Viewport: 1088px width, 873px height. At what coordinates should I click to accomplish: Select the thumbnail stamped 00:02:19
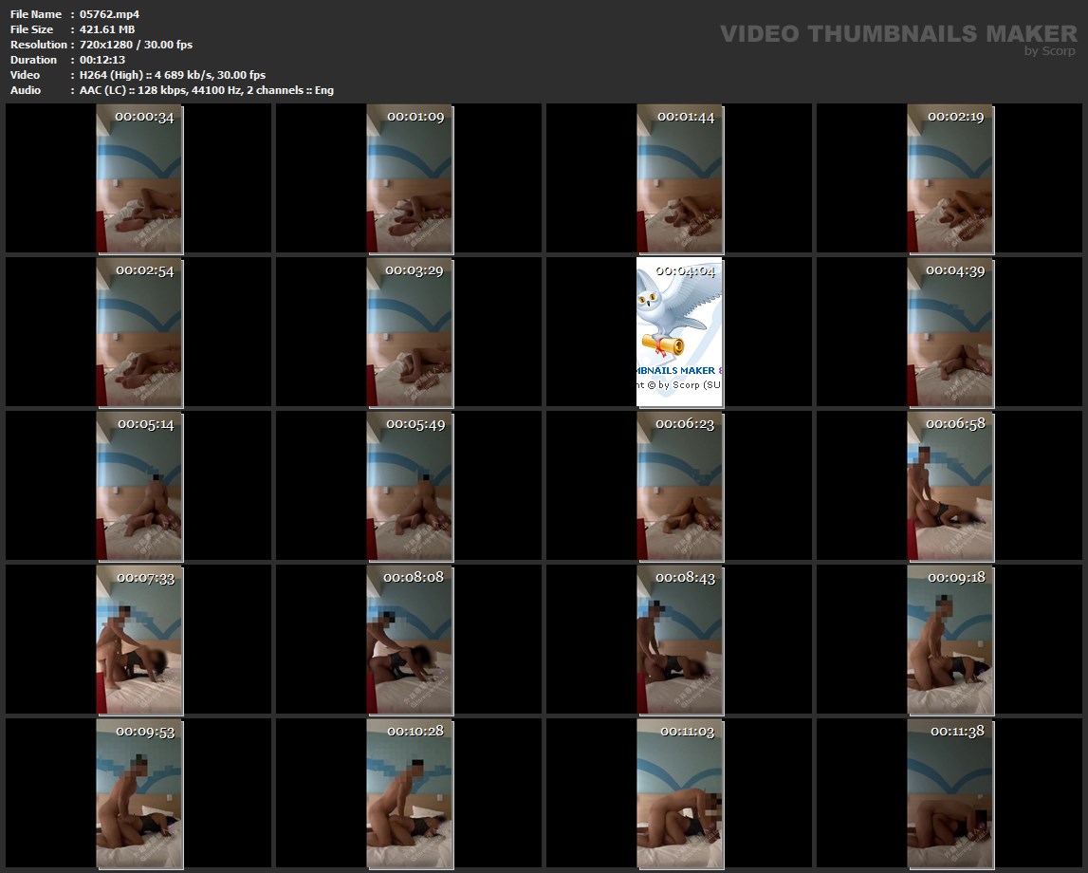coord(950,179)
